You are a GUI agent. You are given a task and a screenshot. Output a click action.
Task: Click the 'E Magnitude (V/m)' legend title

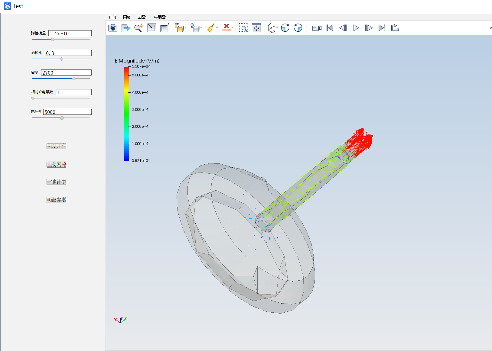[137, 61]
